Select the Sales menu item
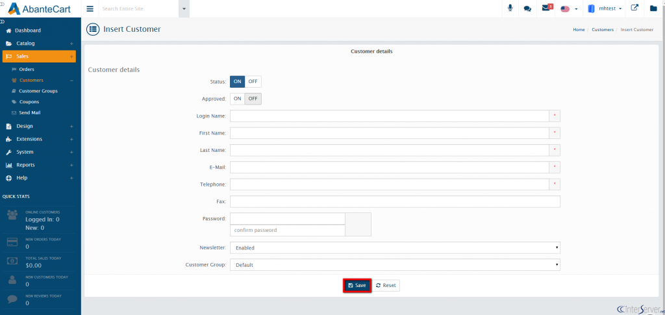The width and height of the screenshot is (665, 315). click(39, 57)
